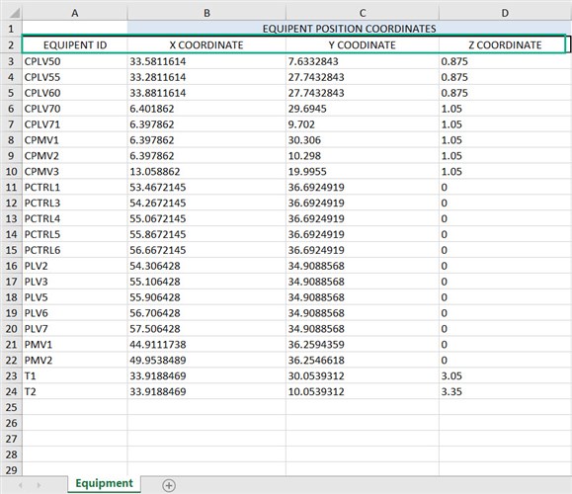Open the Equipment sheet tab
572x494 pixels.
(104, 483)
